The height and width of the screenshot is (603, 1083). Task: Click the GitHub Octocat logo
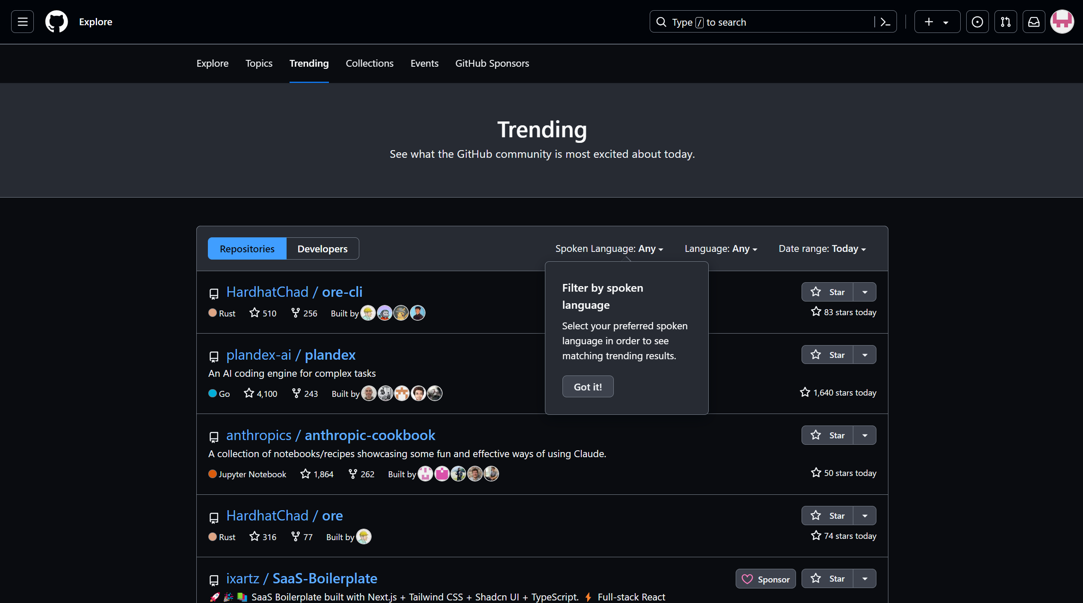coord(56,22)
